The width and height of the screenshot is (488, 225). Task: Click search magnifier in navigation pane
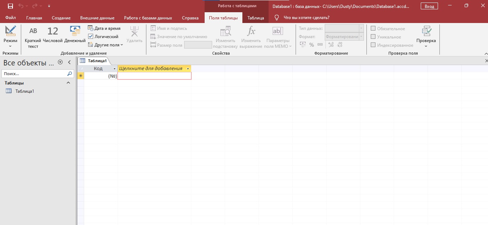coord(70,74)
